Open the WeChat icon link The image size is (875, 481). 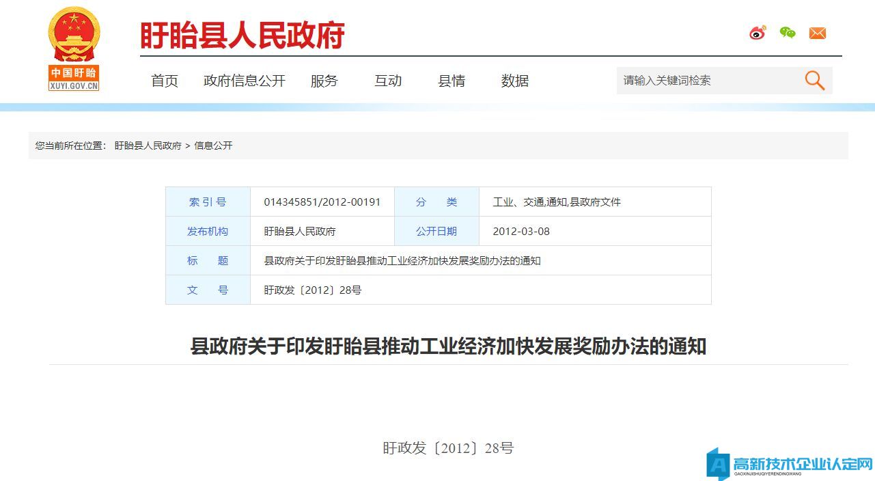click(x=788, y=33)
